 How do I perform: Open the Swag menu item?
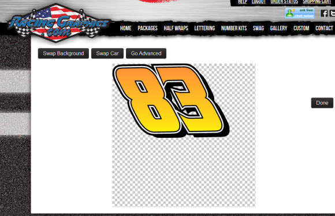(258, 28)
